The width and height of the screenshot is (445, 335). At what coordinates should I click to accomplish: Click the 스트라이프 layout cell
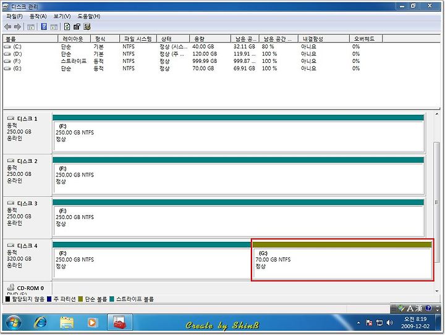[x=74, y=61]
